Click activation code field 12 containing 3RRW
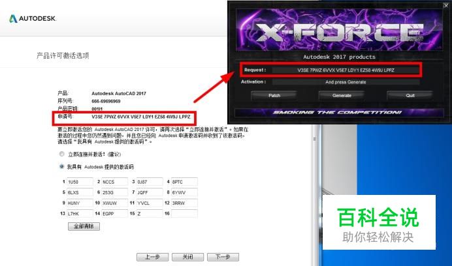 pyautogui.click(x=184, y=203)
